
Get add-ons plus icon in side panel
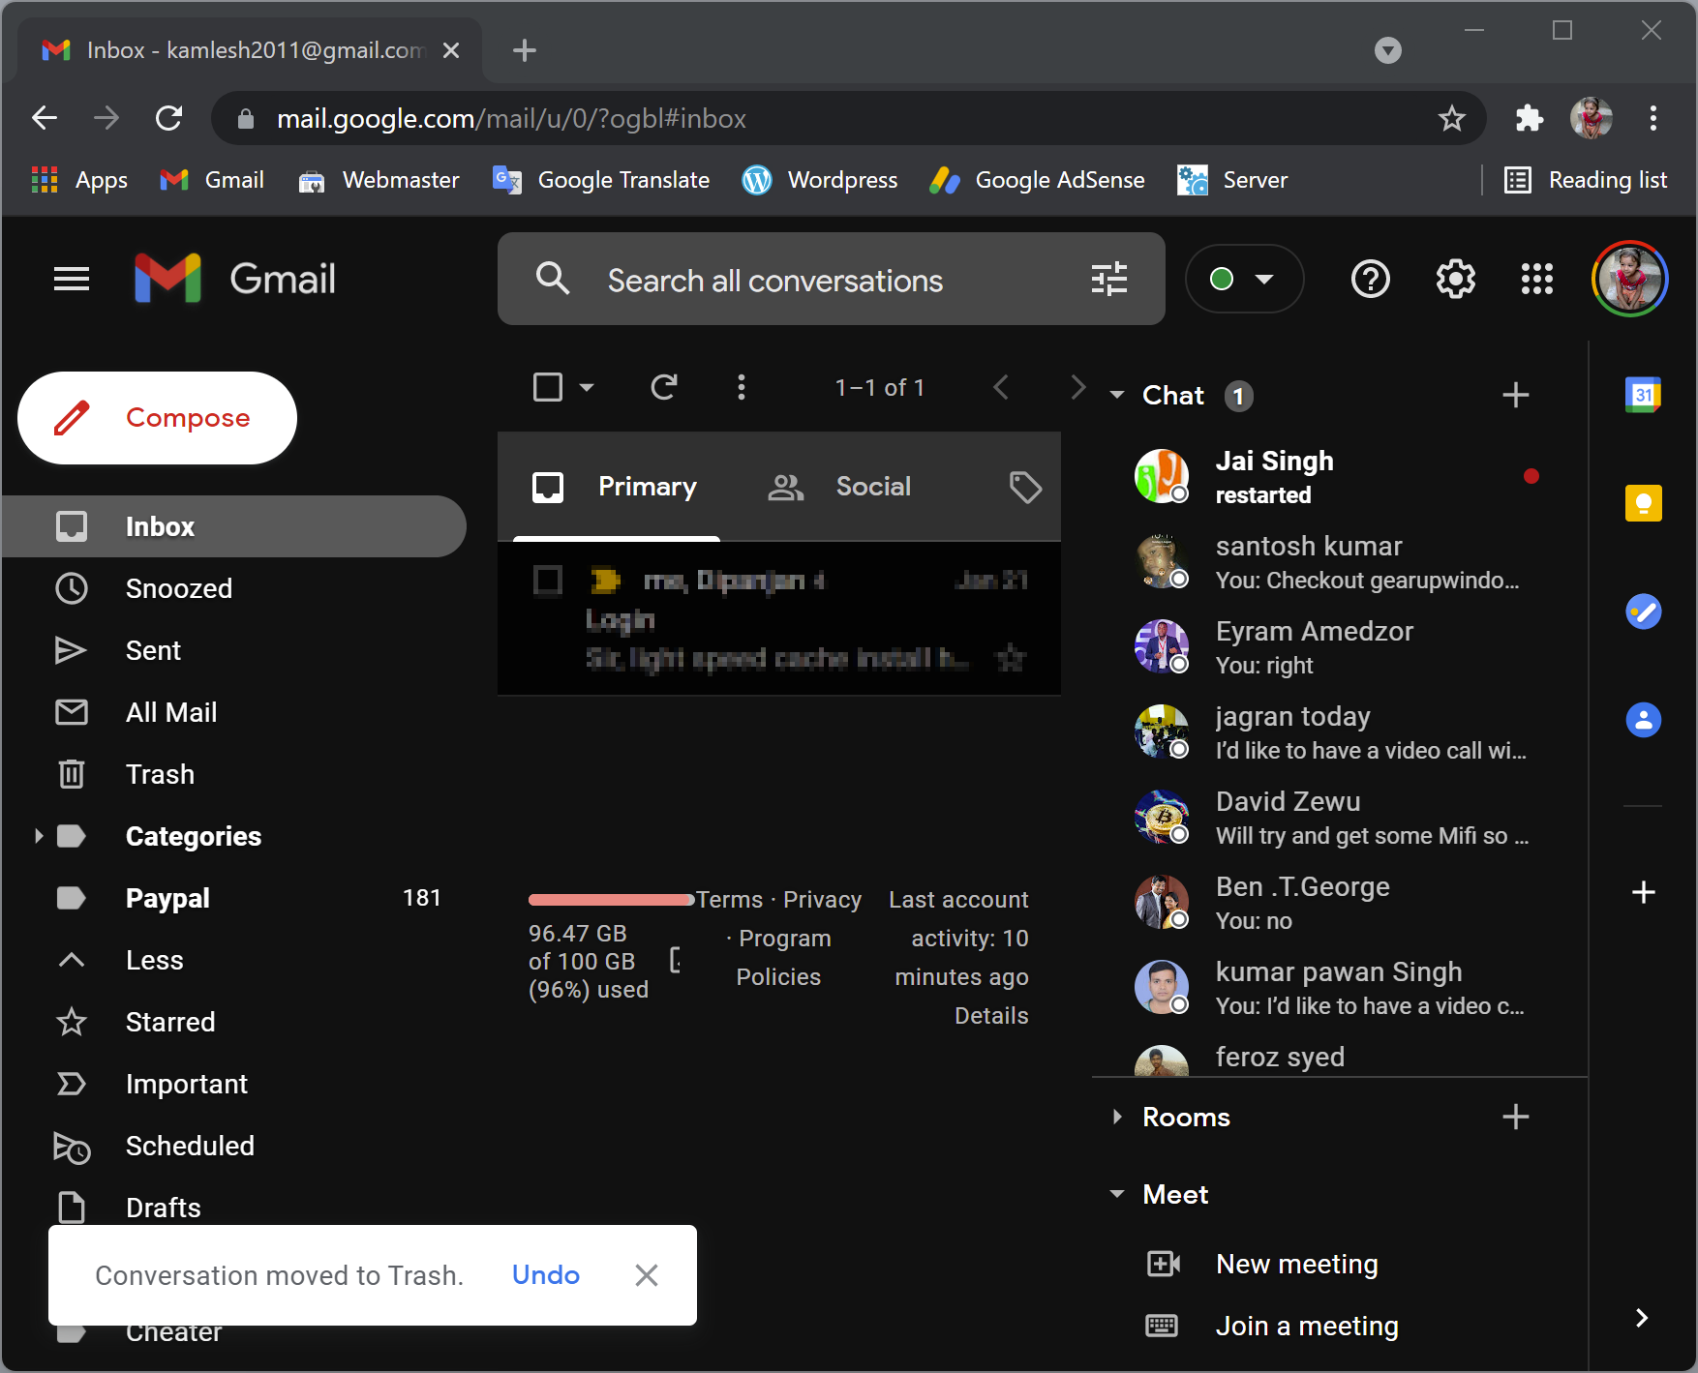[1643, 892]
